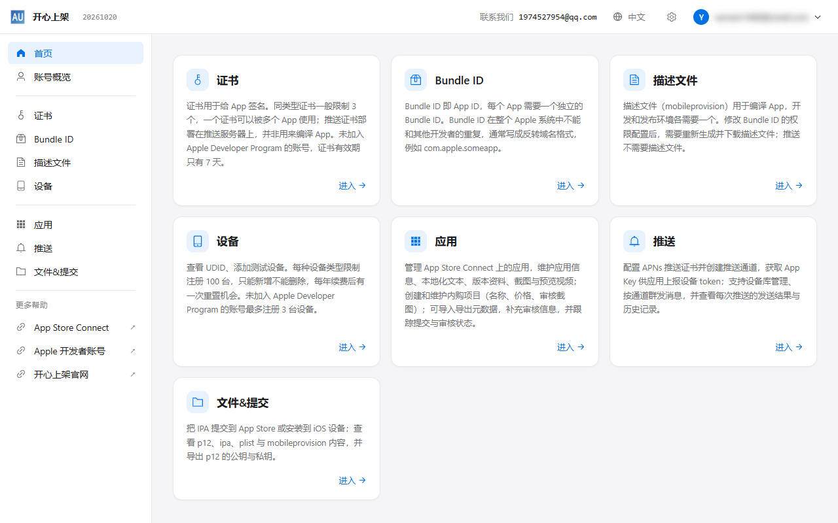Click the contact email 1974527954@qq.com

pyautogui.click(x=558, y=17)
